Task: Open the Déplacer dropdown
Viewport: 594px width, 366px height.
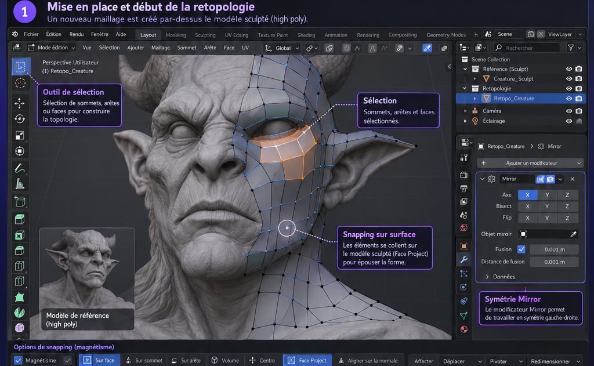Action: [462, 361]
